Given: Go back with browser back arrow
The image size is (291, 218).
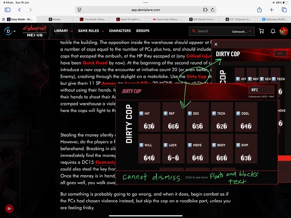Looking at the screenshot, I should (20, 10).
